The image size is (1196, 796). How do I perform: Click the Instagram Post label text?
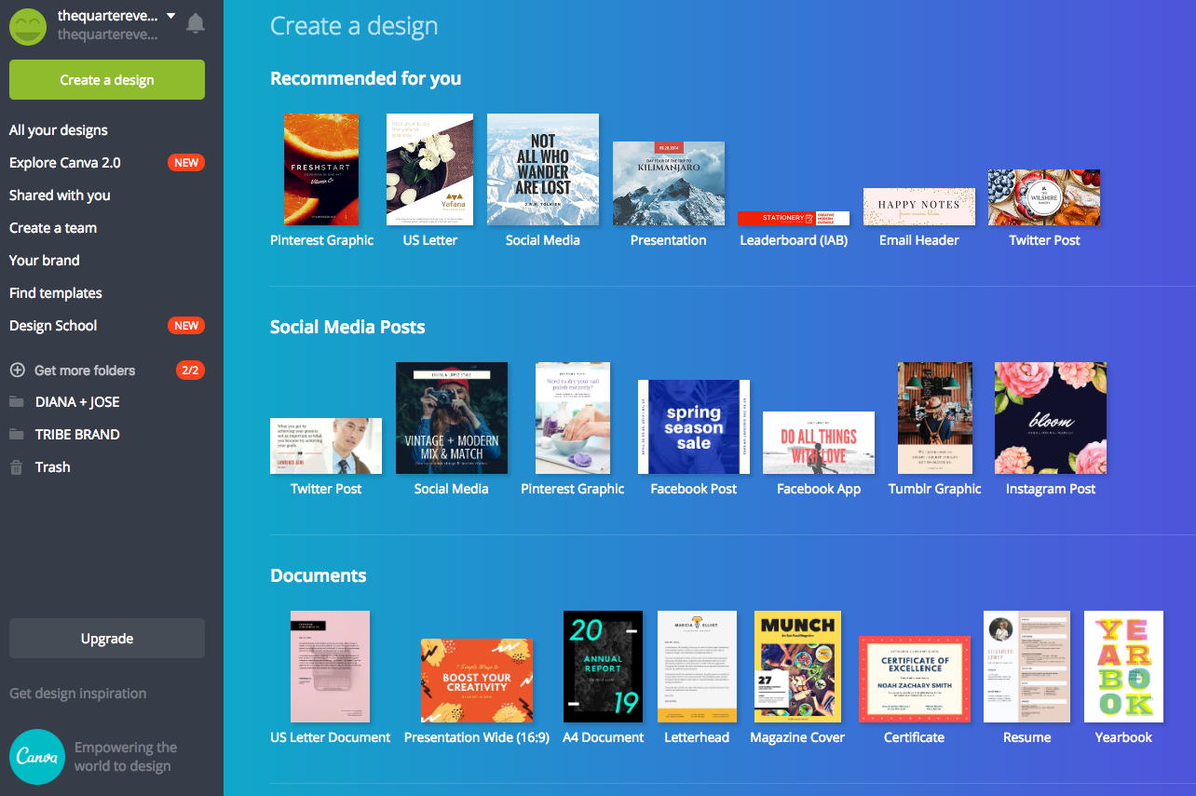click(1051, 489)
